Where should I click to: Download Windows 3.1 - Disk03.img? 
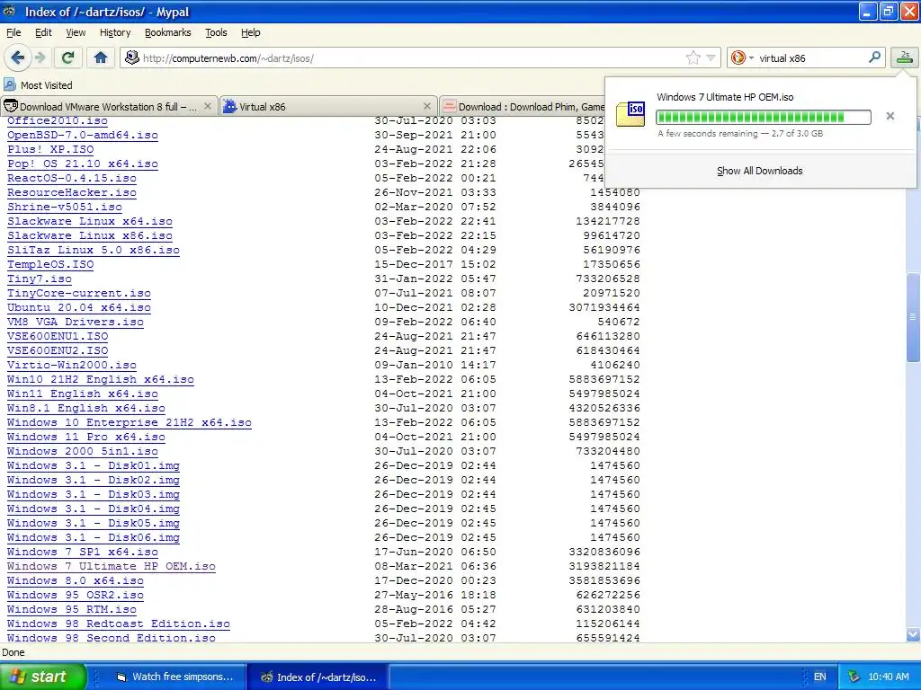click(94, 494)
